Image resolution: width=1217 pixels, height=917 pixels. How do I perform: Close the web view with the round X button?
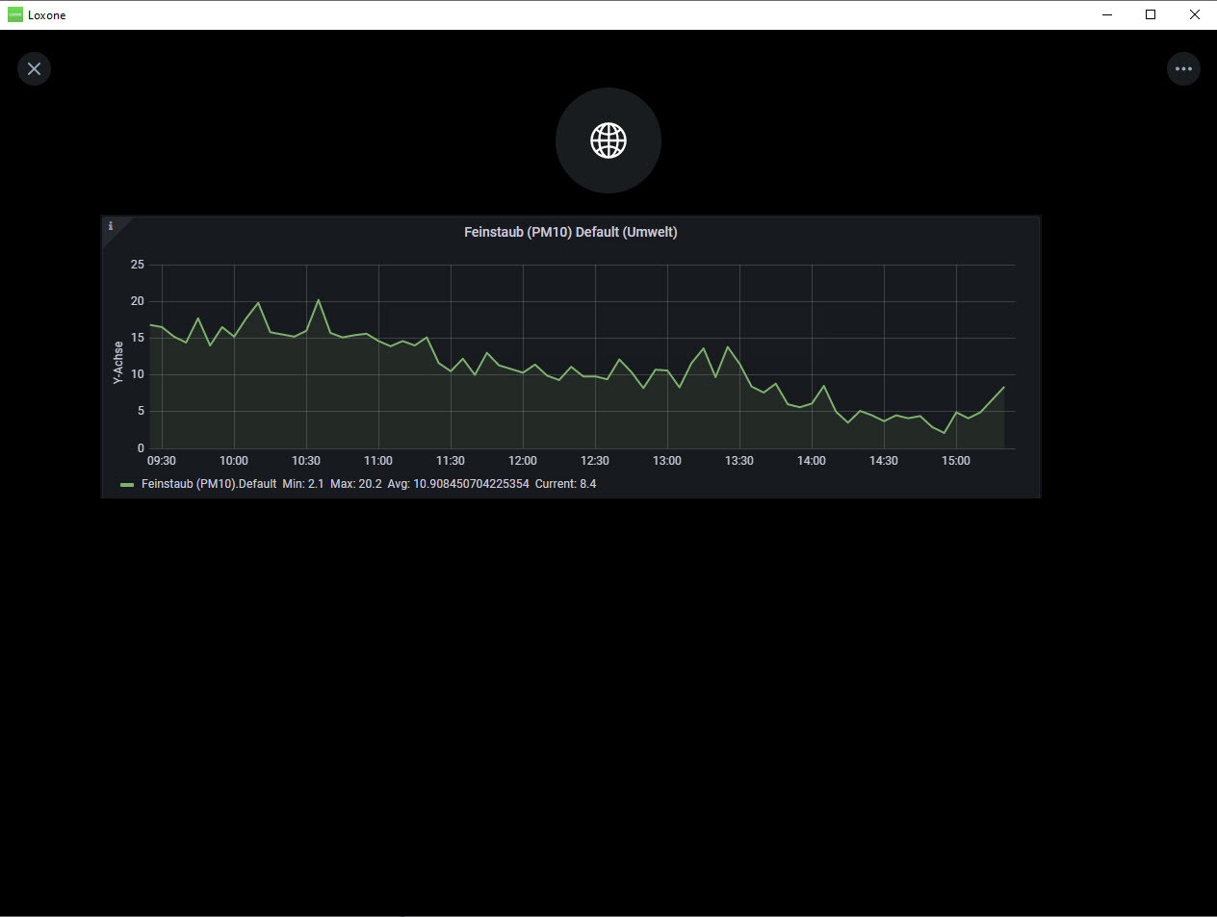pyautogui.click(x=34, y=68)
